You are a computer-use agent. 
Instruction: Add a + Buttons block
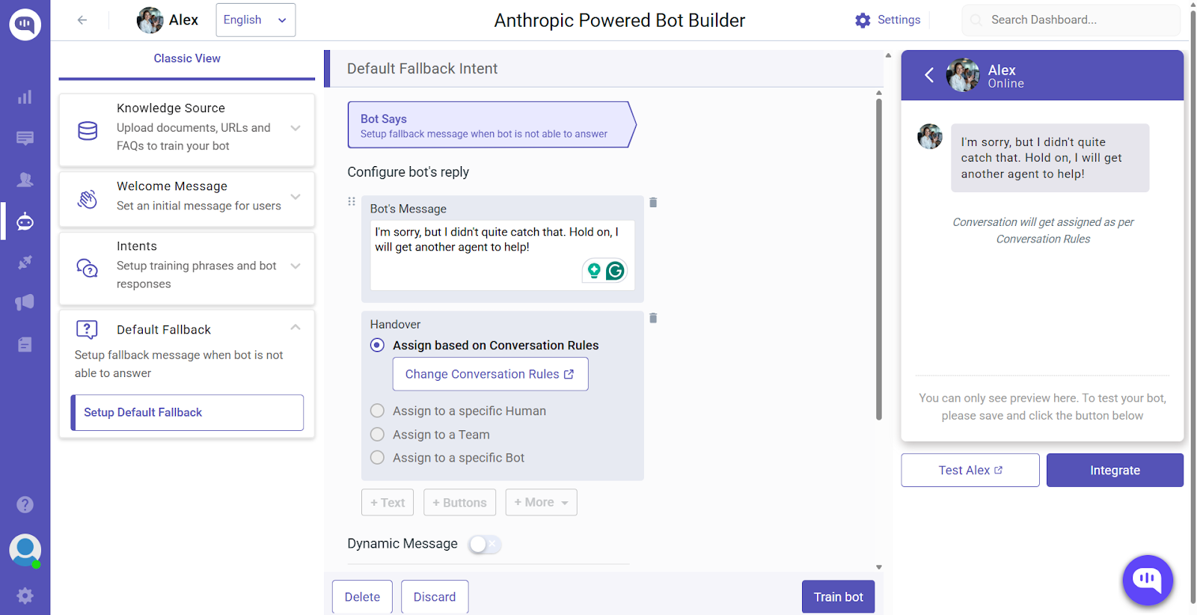coord(459,503)
